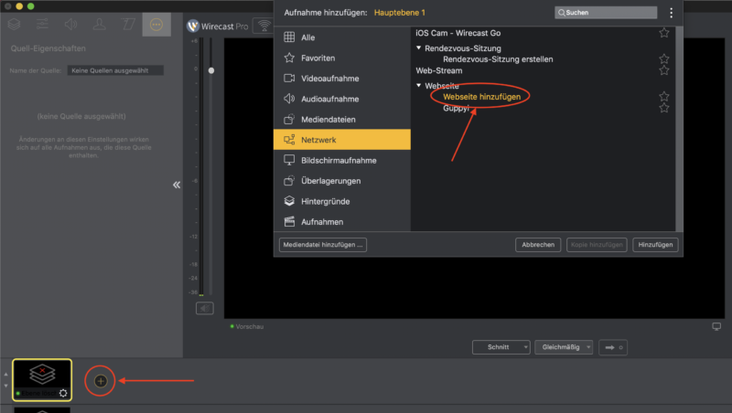732x413 pixels.
Task: Open the three-dot dialog options menu
Action: (x=672, y=13)
